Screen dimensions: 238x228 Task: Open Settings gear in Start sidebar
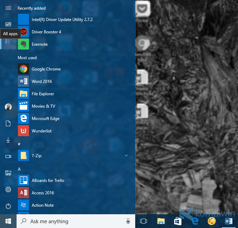(x=8, y=189)
